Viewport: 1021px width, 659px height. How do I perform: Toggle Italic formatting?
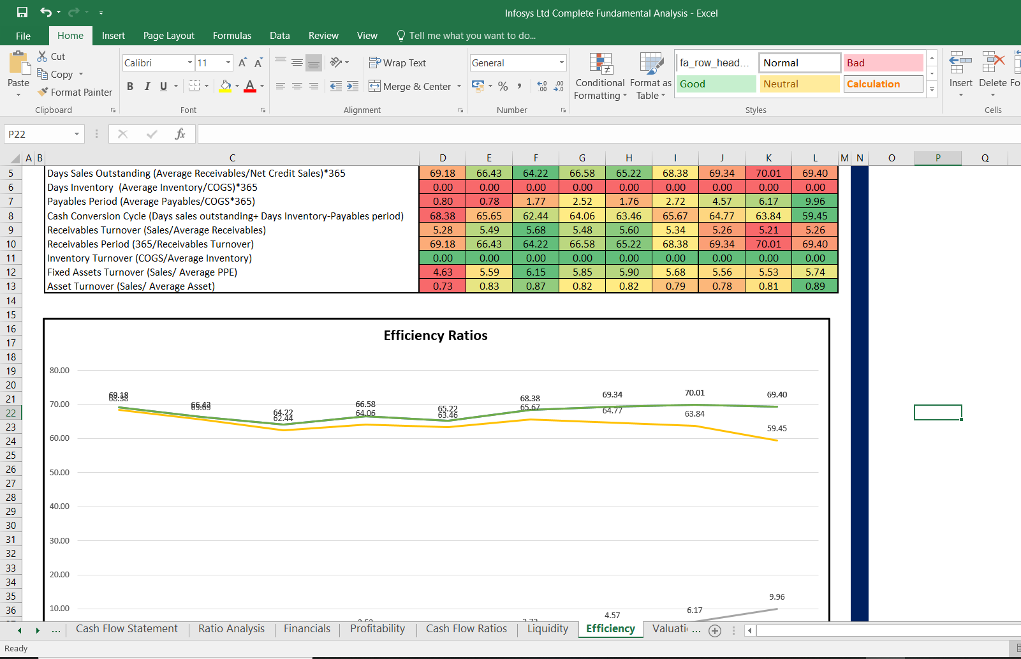[x=147, y=86]
